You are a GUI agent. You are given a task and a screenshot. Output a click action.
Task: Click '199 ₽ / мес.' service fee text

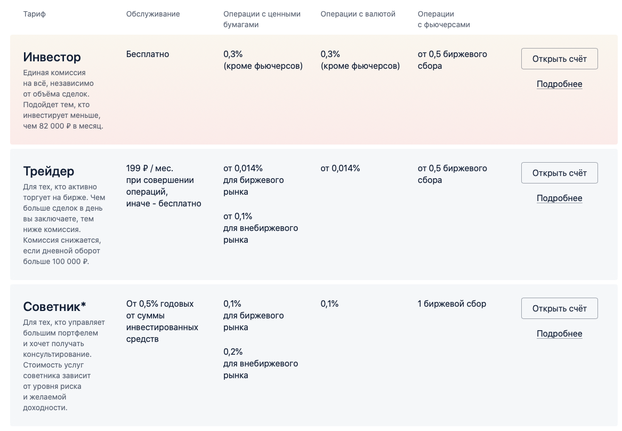point(150,168)
